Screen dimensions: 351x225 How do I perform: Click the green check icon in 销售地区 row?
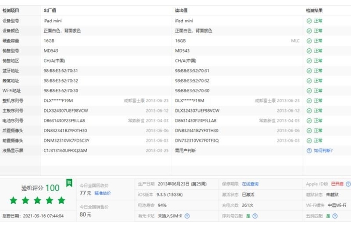click(309, 61)
